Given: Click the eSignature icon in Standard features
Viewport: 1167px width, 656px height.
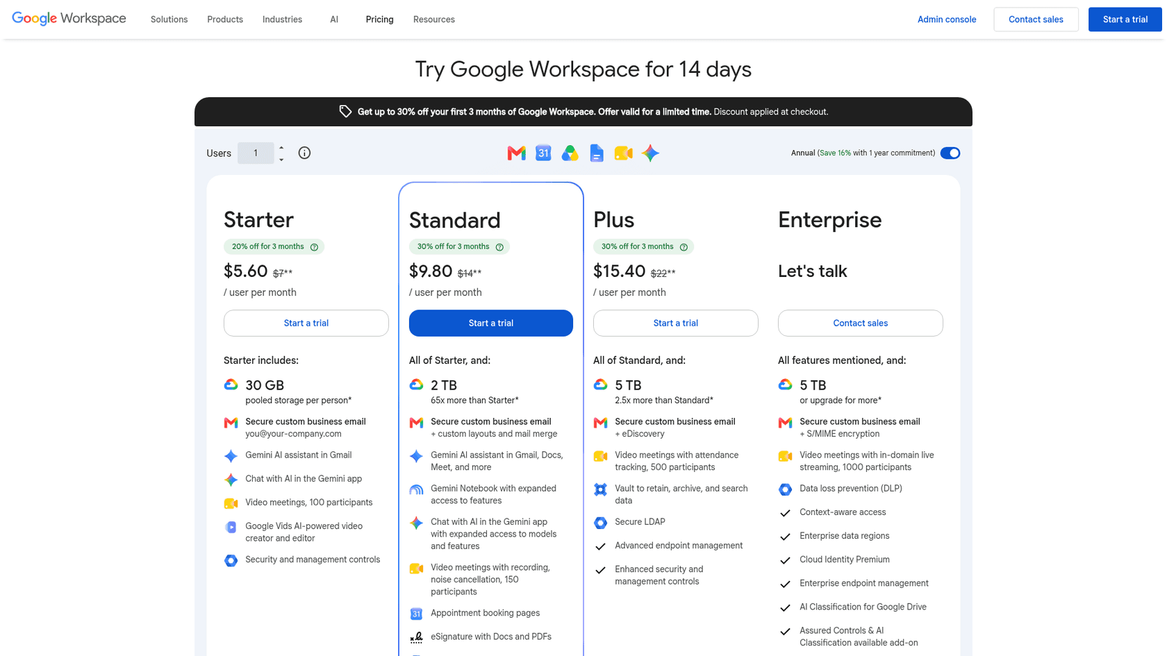Looking at the screenshot, I should click(416, 637).
